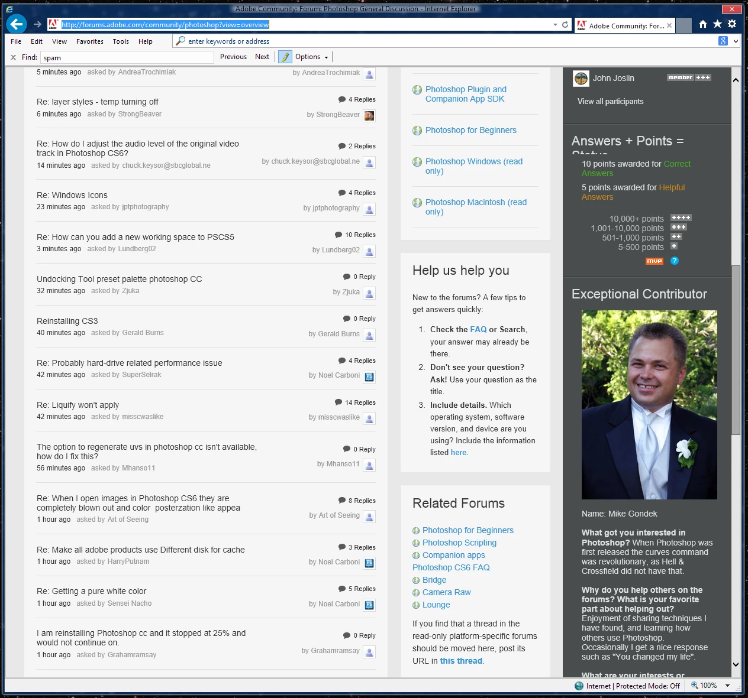Open the Find Options dropdown
The image size is (748, 698).
pos(311,57)
